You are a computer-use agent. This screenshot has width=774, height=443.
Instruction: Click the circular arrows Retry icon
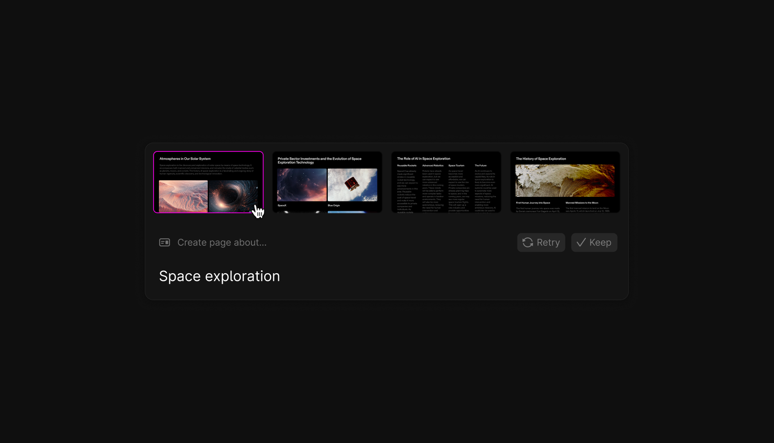pos(528,242)
